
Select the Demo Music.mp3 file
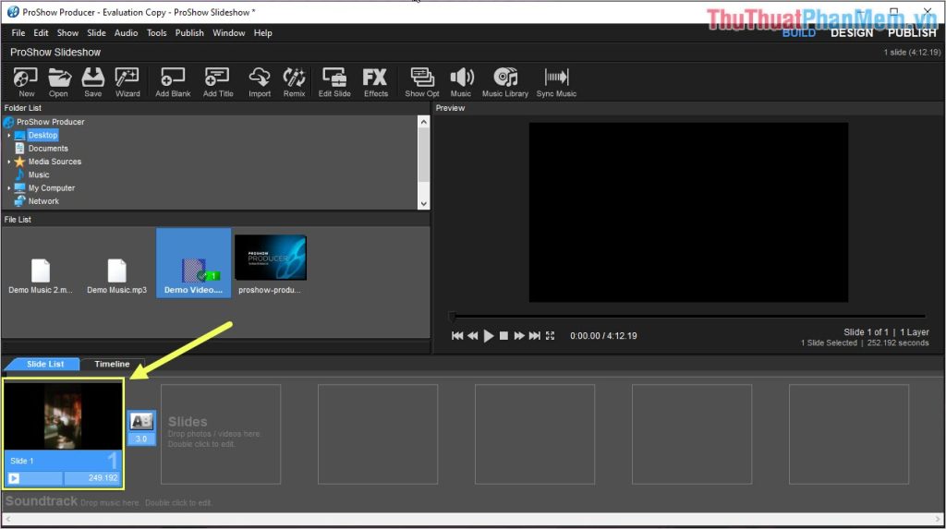coord(116,275)
